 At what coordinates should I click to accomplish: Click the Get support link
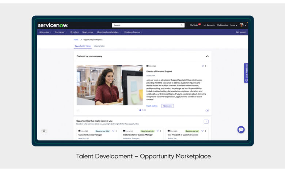[x=241, y=32]
